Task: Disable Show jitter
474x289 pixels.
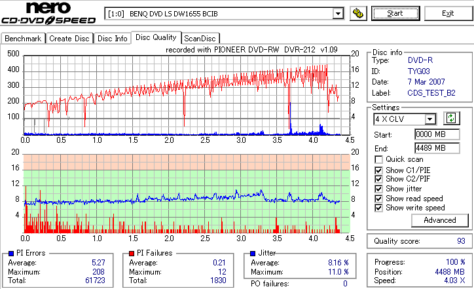Action: 378,189
